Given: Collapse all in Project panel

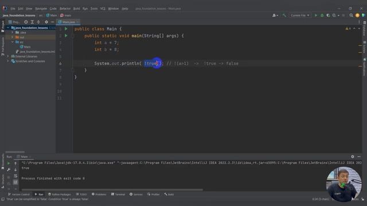Looking at the screenshot, I should point(38,22).
